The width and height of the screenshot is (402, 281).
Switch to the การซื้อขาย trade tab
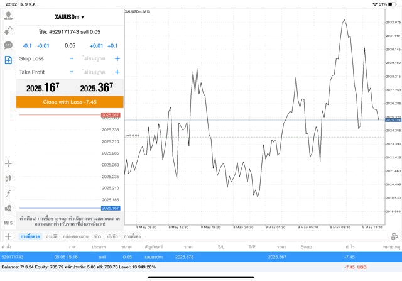click(30, 236)
